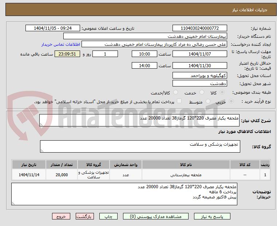Click the کد کالا column header
The height and width of the screenshot is (226, 277).
[x=245, y=165]
